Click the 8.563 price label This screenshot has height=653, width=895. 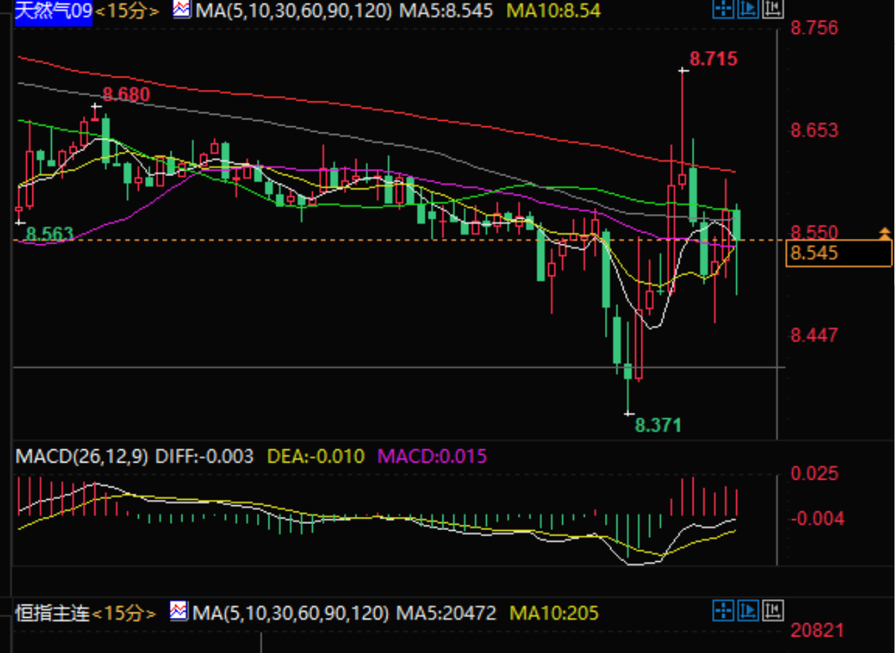49,234
